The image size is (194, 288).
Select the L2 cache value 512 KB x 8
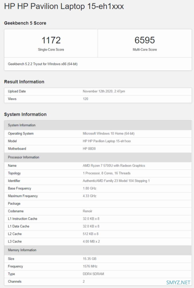(x=90, y=234)
